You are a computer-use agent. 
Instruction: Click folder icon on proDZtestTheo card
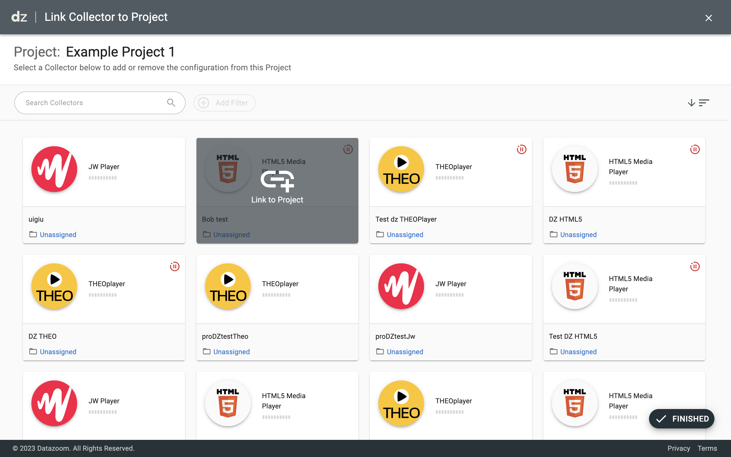pos(207,352)
